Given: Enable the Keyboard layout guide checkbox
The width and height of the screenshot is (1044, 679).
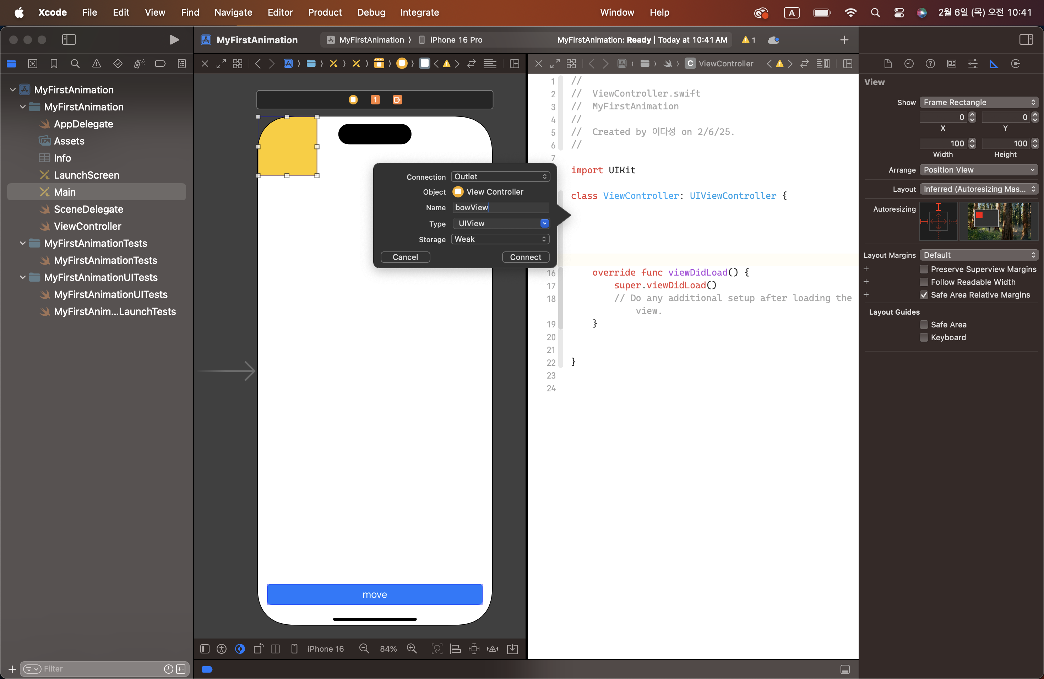Looking at the screenshot, I should (924, 337).
